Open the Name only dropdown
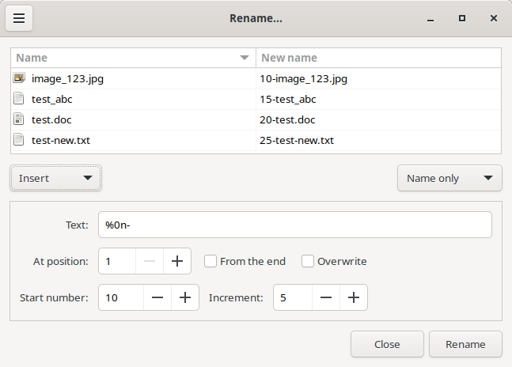The image size is (512, 367). pyautogui.click(x=449, y=178)
